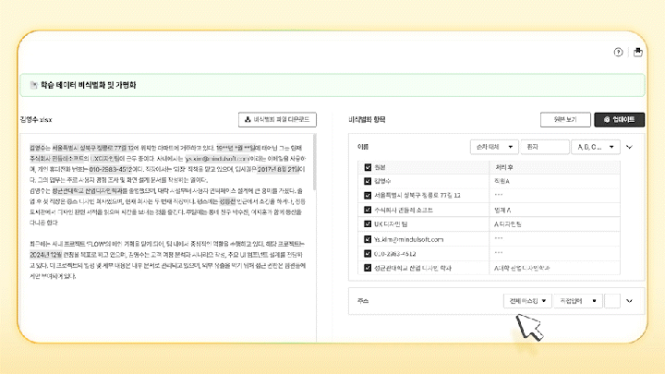
Task: Click the highlighted 2024년 12월 text in document
Action: click(x=46, y=255)
